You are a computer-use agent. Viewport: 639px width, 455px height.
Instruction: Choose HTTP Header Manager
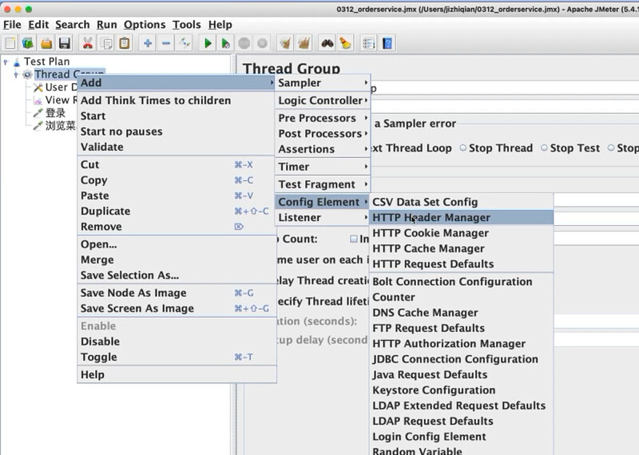[x=462, y=217]
